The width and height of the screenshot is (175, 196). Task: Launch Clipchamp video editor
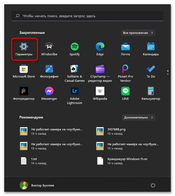click(x=100, y=74)
